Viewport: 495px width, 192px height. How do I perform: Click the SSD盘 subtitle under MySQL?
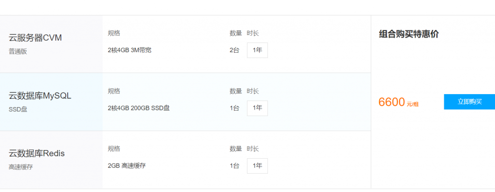coord(18,110)
